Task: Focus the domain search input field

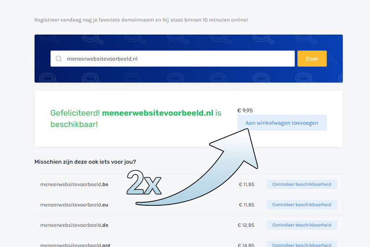Action: 176,59
